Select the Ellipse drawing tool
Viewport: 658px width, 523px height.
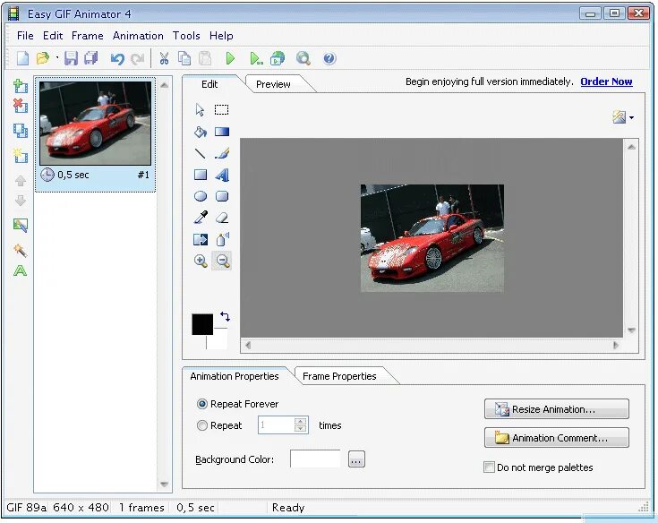[201, 196]
